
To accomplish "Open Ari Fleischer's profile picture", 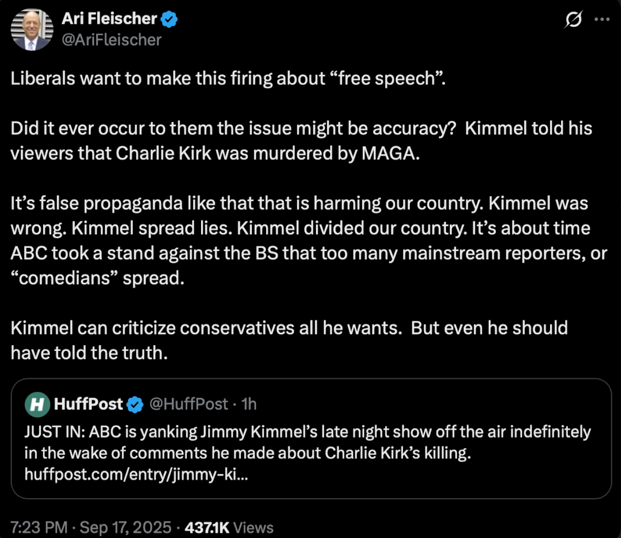I will pyautogui.click(x=32, y=30).
